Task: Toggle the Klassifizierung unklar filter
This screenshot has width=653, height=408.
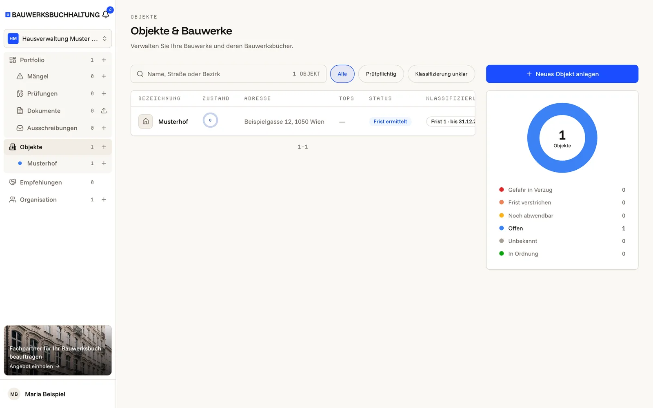Action: pos(441,74)
